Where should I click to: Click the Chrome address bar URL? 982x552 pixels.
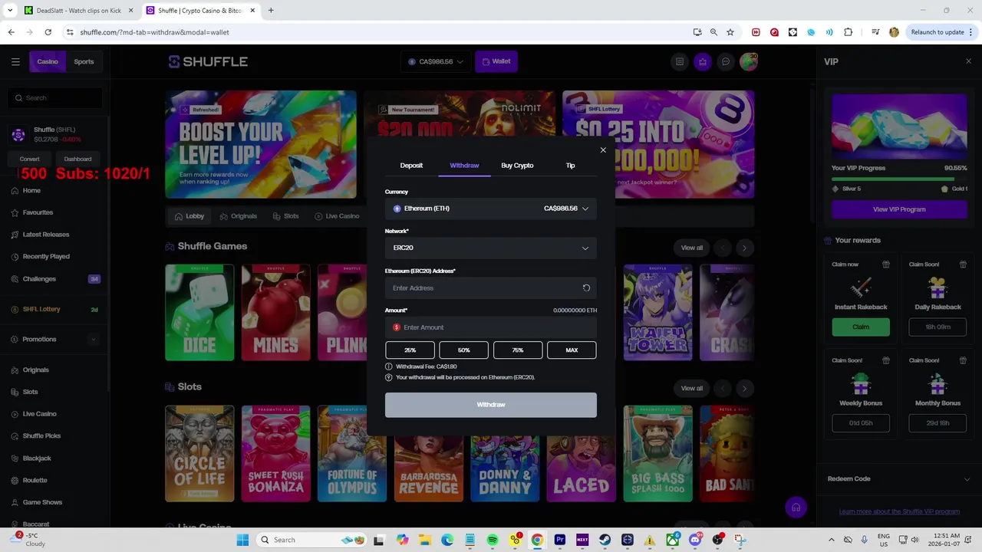pyautogui.click(x=154, y=32)
